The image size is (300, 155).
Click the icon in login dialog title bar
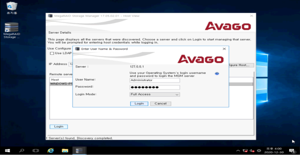[x=77, y=49]
